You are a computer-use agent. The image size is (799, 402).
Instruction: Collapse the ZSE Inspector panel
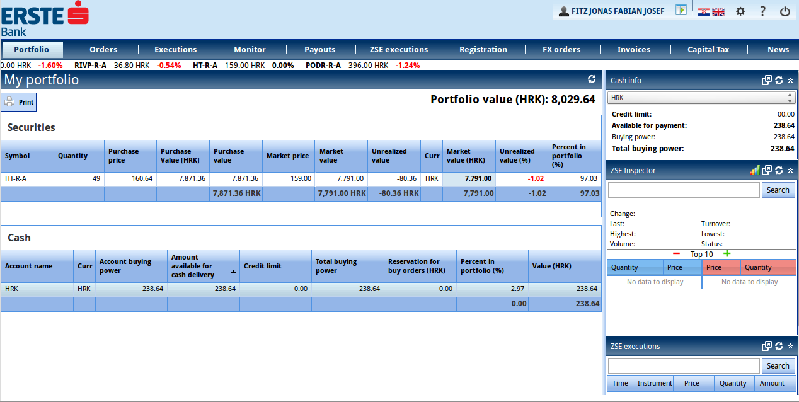click(790, 170)
